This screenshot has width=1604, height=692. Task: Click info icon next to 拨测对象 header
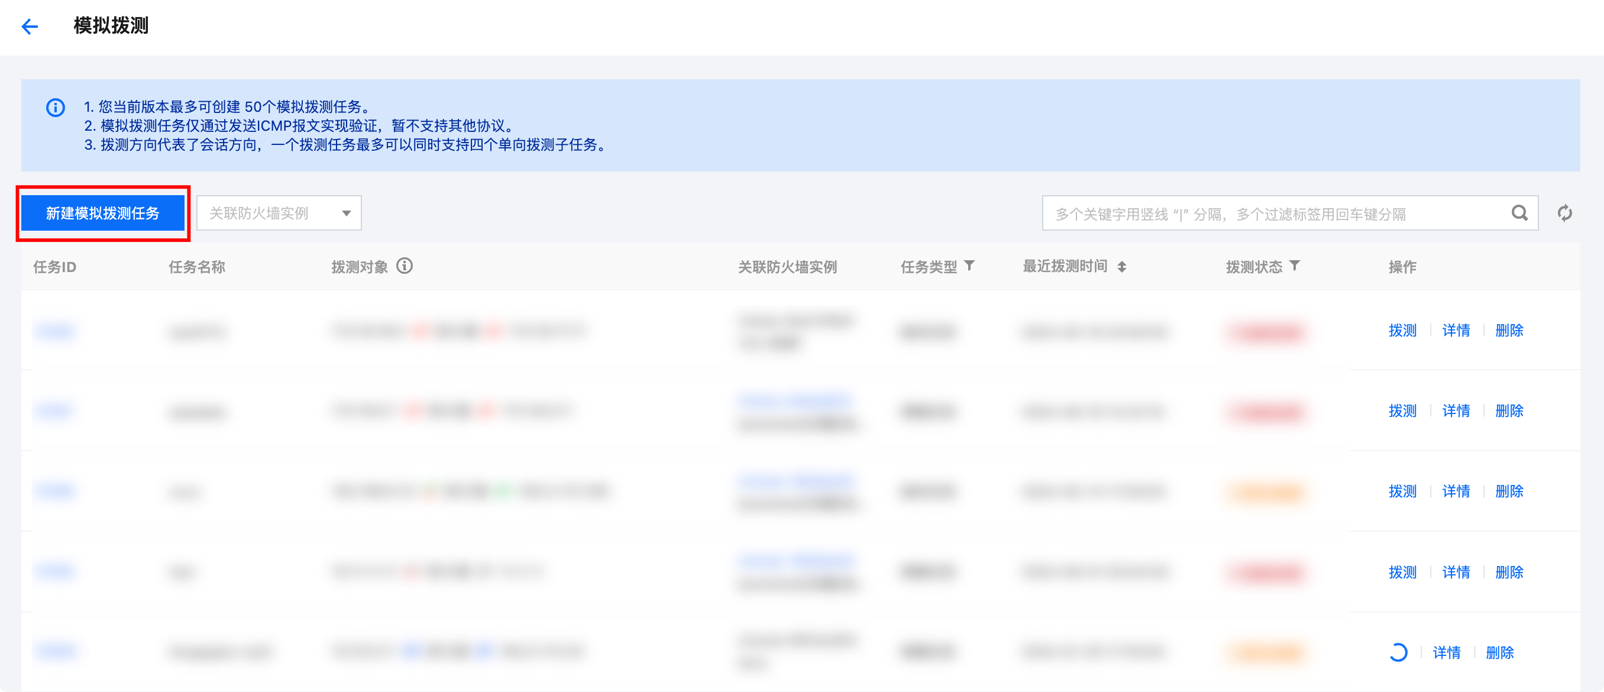(x=405, y=267)
